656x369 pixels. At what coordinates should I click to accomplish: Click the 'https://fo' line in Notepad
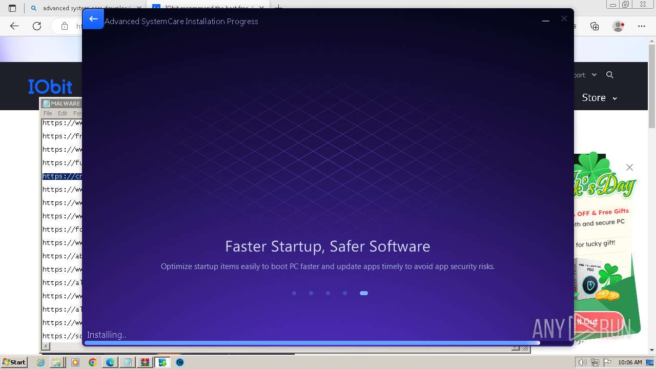(x=62, y=230)
